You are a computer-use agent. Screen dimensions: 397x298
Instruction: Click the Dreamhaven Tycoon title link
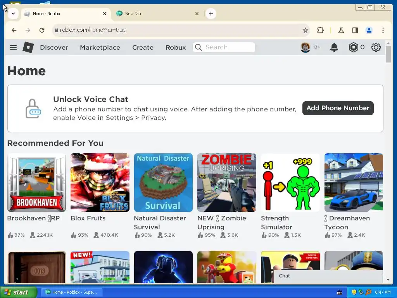347,222
